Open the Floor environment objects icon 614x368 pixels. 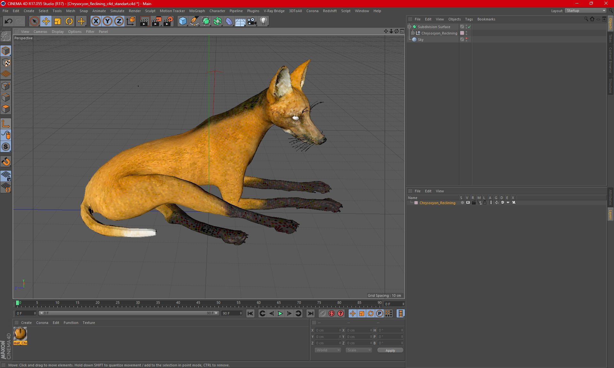tap(240, 21)
